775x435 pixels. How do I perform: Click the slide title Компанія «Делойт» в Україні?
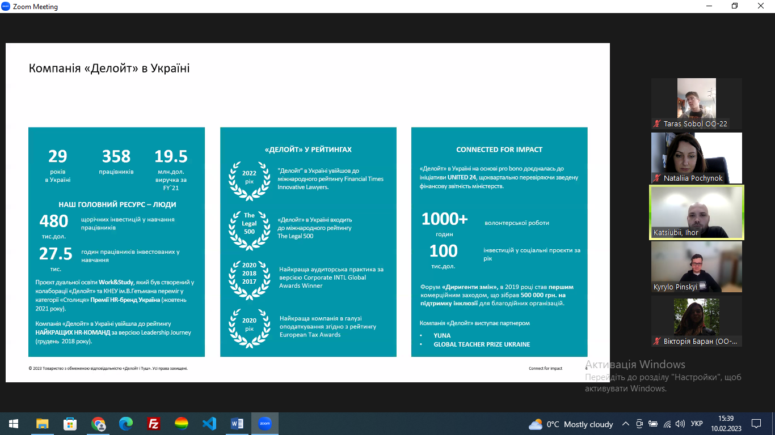click(x=109, y=69)
